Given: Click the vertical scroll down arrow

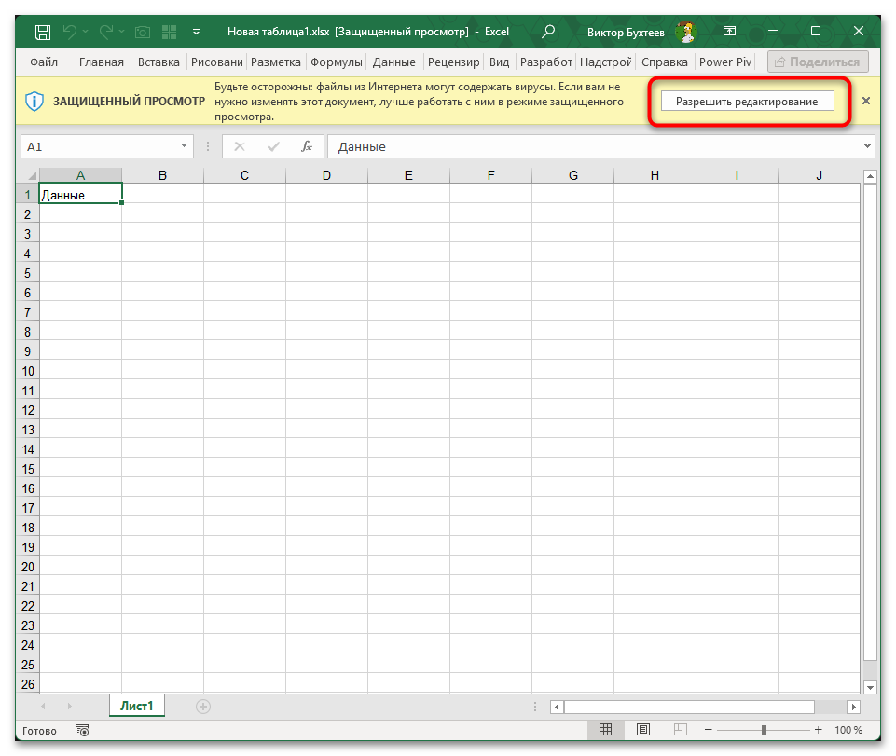Looking at the screenshot, I should 870,687.
